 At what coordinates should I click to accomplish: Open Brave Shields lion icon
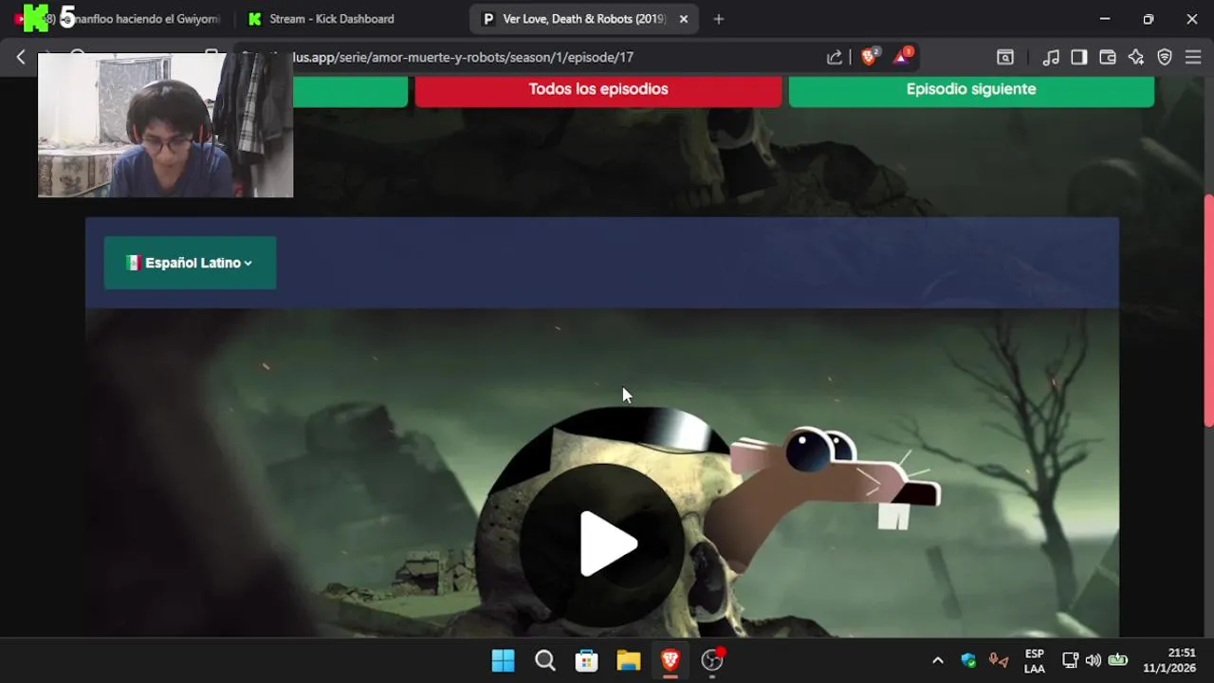(869, 57)
